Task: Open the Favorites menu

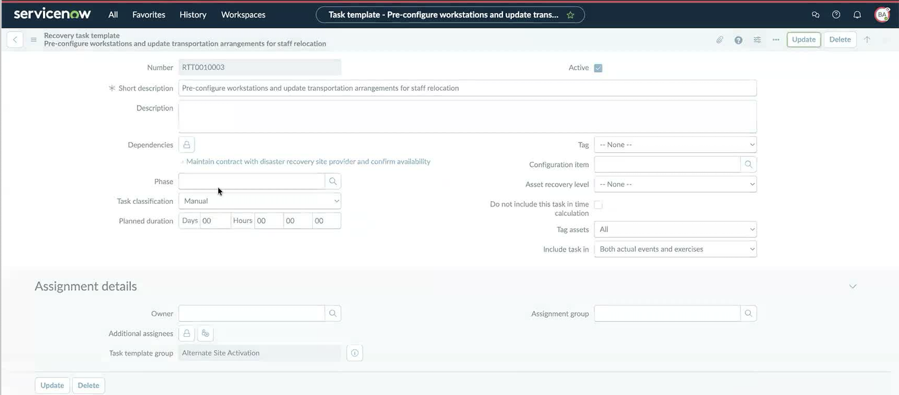Action: 149,15
